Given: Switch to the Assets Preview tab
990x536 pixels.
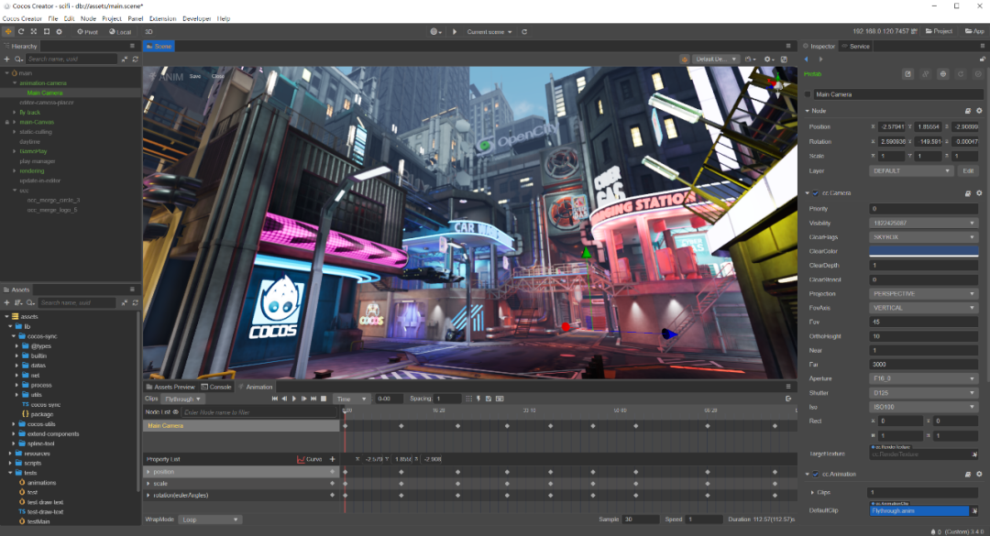Looking at the screenshot, I should (170, 387).
